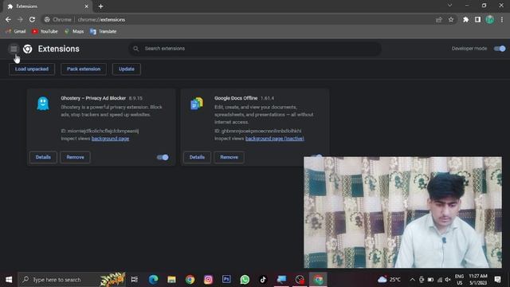Open Details for Google Docs Offline
This screenshot has width=510, height=287.
(x=197, y=157)
